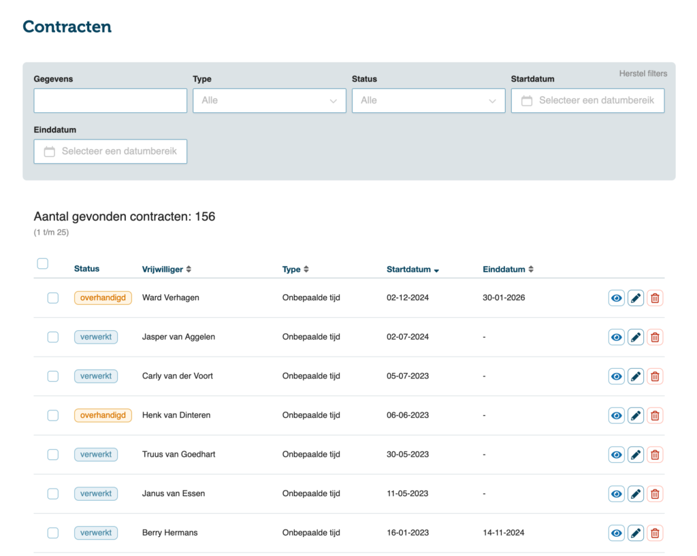Delete Ward Verhagen's contract with trash icon
The image size is (697, 556).
[x=655, y=298]
